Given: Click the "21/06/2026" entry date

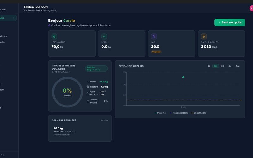Looking at the screenshot, I should (x=59, y=131).
